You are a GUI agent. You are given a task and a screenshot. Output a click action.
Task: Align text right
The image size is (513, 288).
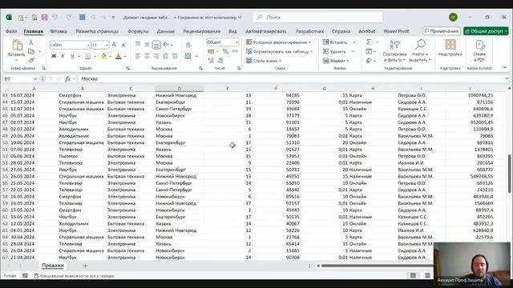coord(156,56)
